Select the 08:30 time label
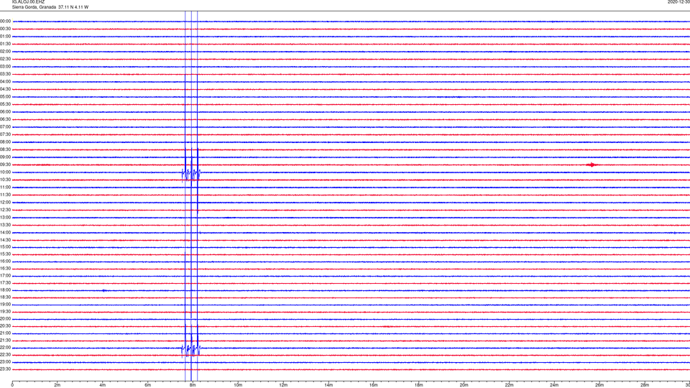This screenshot has width=690, height=388. pyautogui.click(x=5, y=149)
